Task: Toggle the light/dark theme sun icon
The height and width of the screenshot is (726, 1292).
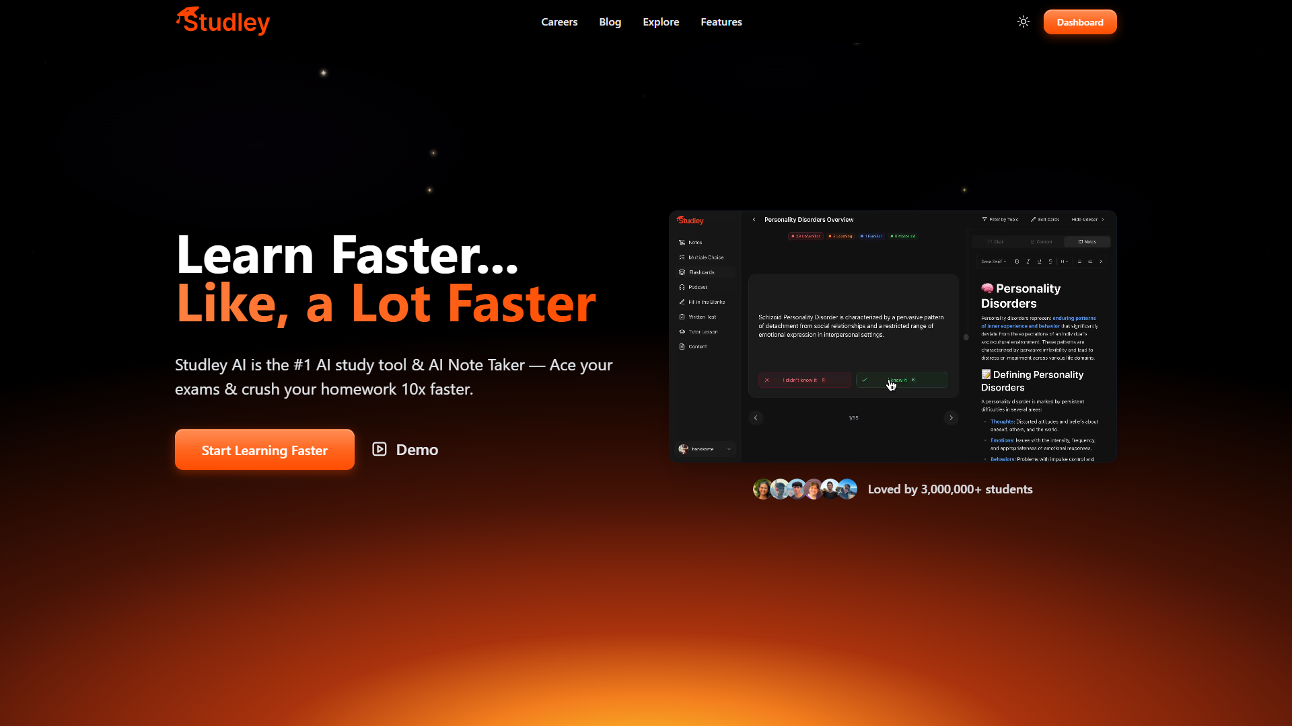Action: (x=1024, y=22)
